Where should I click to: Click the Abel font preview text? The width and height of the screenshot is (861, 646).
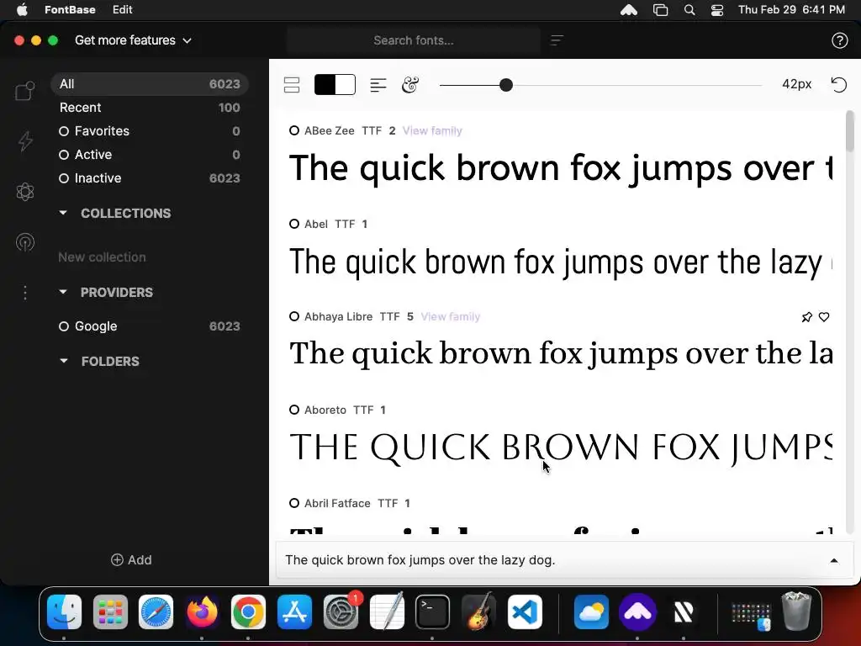point(561,262)
